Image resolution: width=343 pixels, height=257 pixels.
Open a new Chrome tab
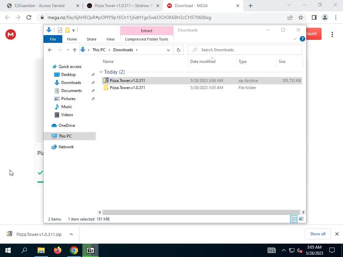tap(251, 6)
